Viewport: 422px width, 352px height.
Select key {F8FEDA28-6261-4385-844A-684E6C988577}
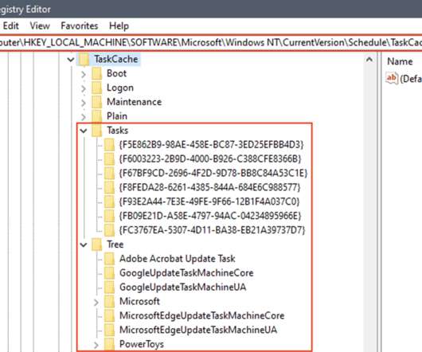[209, 188]
